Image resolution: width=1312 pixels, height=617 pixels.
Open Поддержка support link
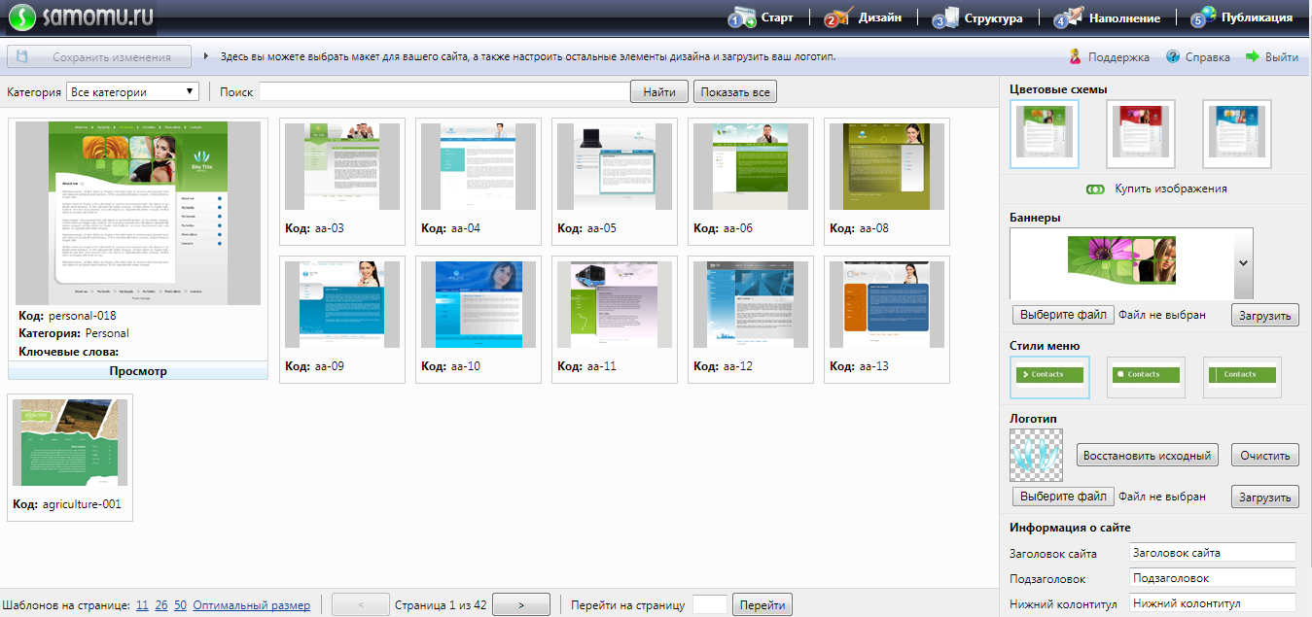(x=1109, y=57)
